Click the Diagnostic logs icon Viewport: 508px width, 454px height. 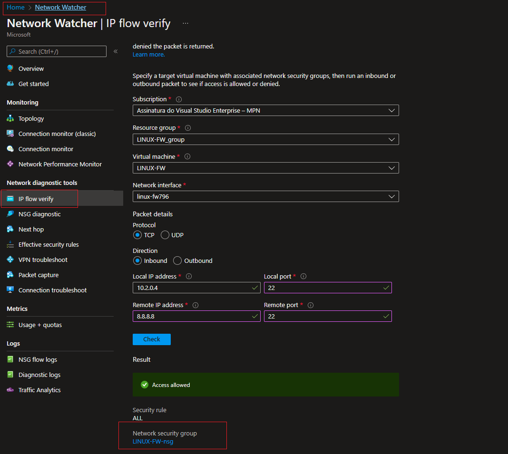[x=10, y=374]
